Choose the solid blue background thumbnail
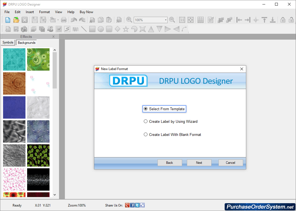Viewport: 296px width, 211px height. coord(14,107)
